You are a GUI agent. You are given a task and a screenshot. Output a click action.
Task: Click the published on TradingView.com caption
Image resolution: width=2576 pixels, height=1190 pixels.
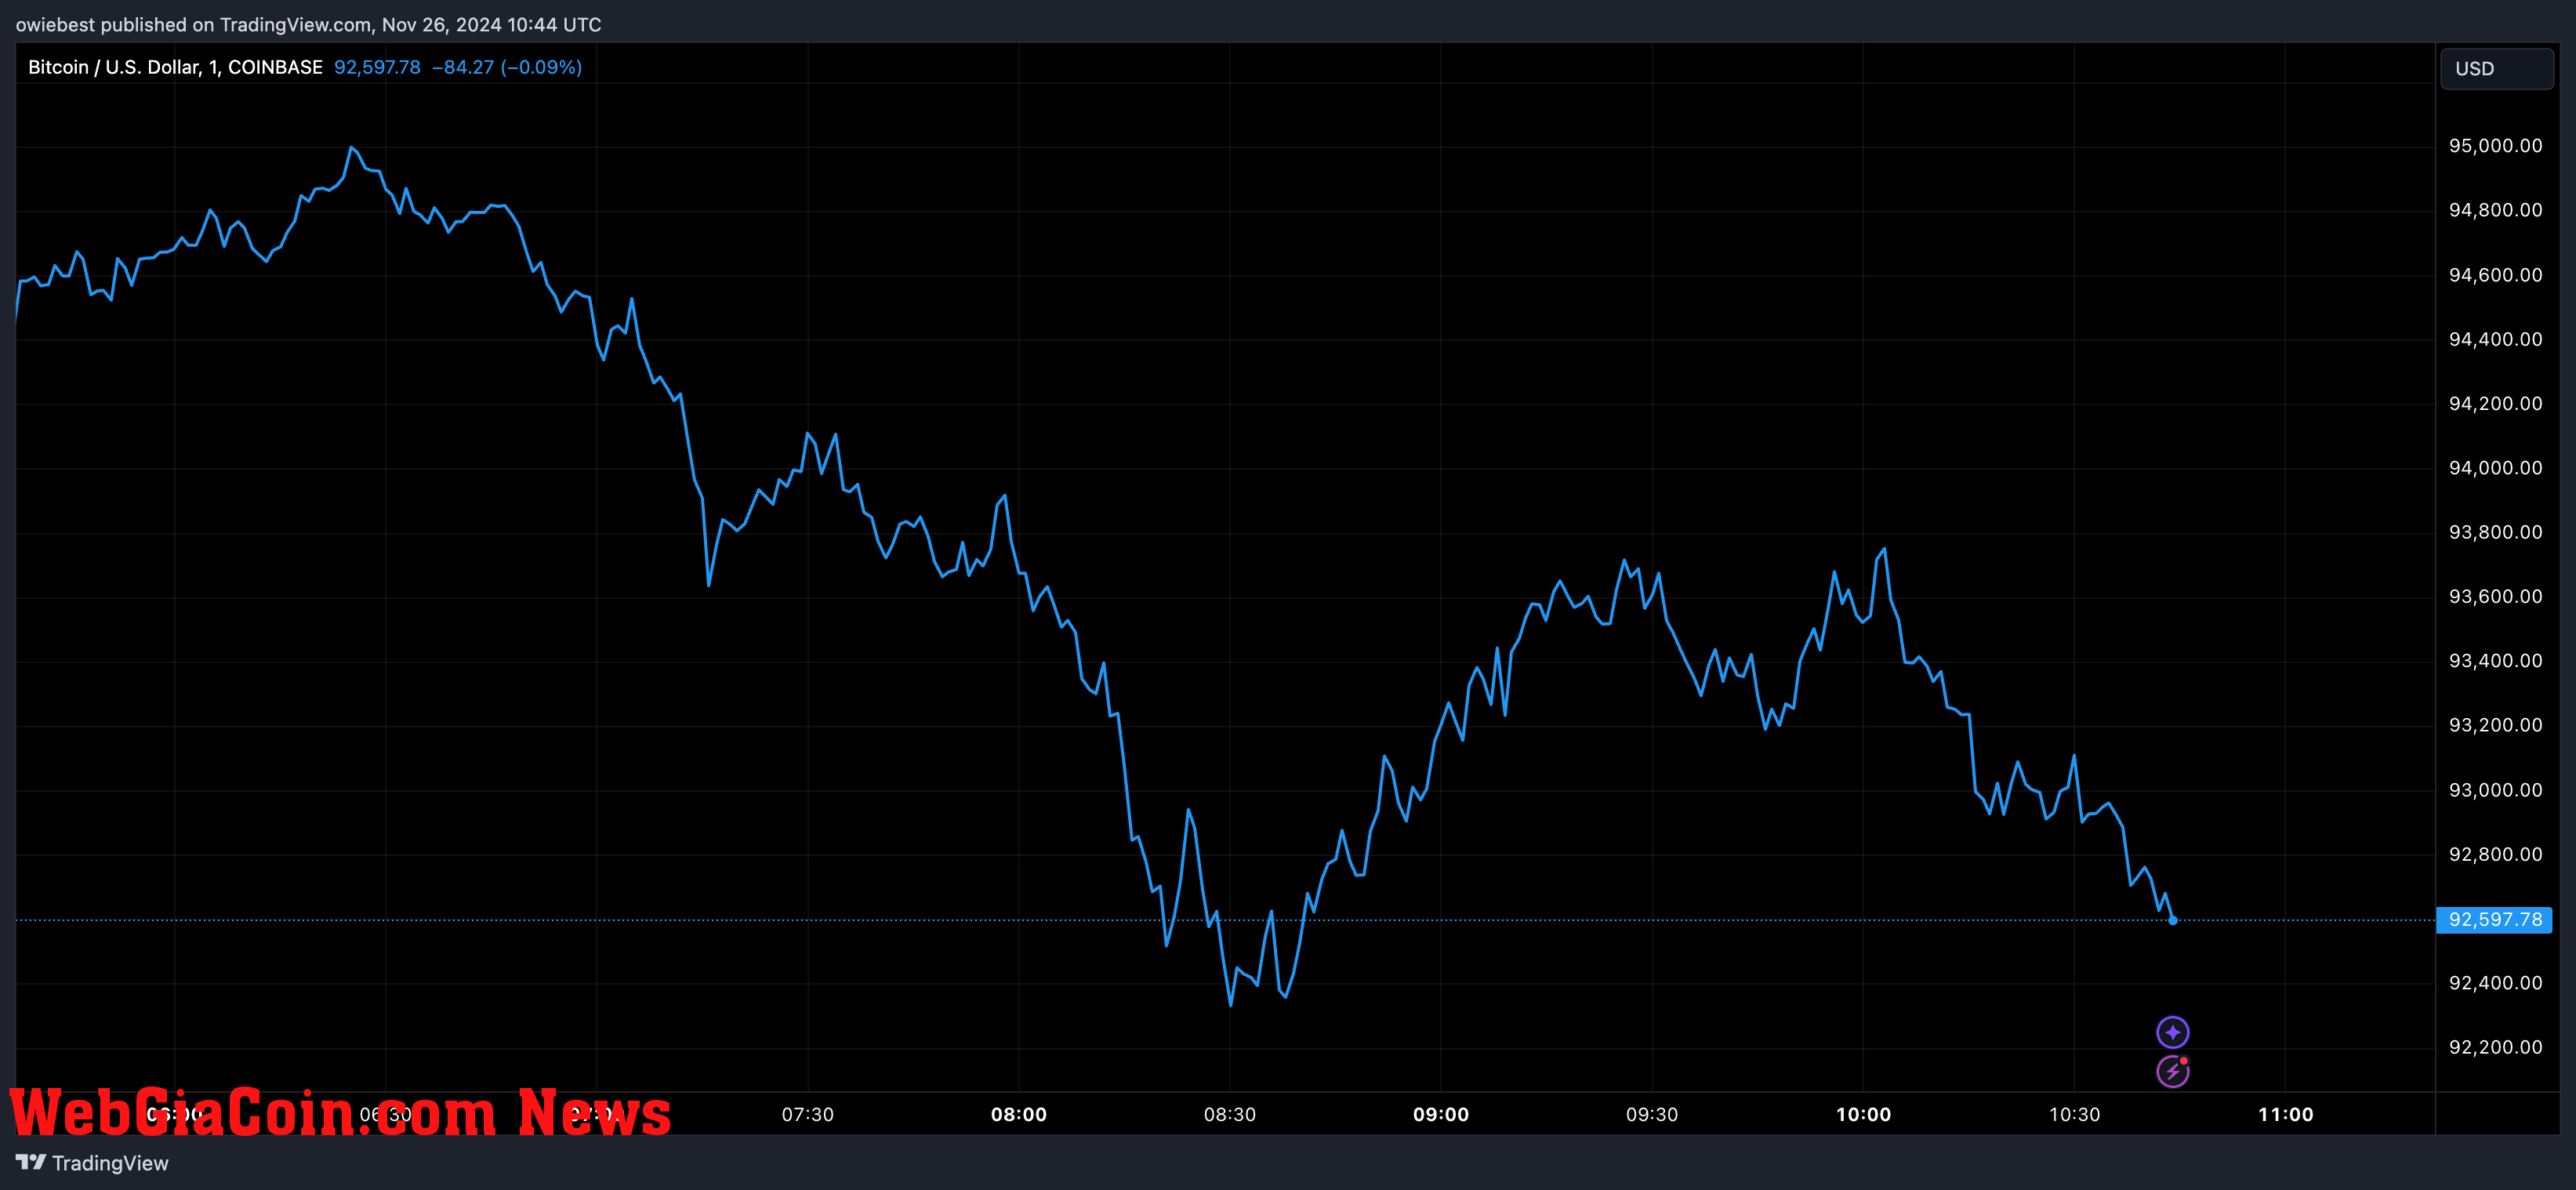pyautogui.click(x=308, y=24)
